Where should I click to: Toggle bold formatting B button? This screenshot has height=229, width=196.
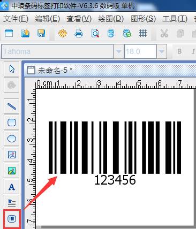[179, 51]
